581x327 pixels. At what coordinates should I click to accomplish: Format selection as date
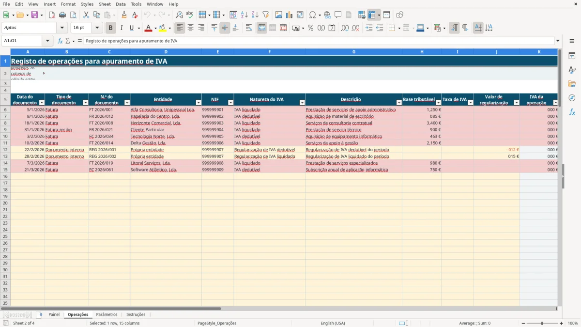pyautogui.click(x=332, y=28)
